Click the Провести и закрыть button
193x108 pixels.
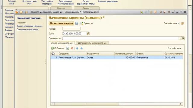point(62,23)
